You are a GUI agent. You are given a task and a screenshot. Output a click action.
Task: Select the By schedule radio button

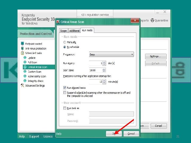click(x=64, y=47)
